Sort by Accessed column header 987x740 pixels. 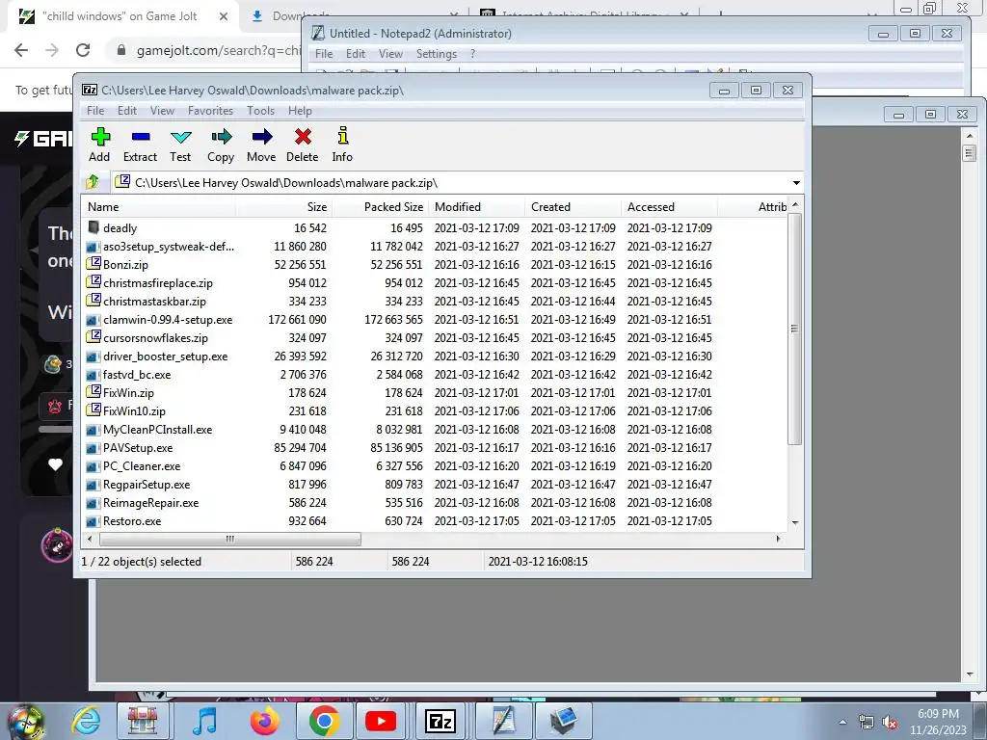coord(669,207)
